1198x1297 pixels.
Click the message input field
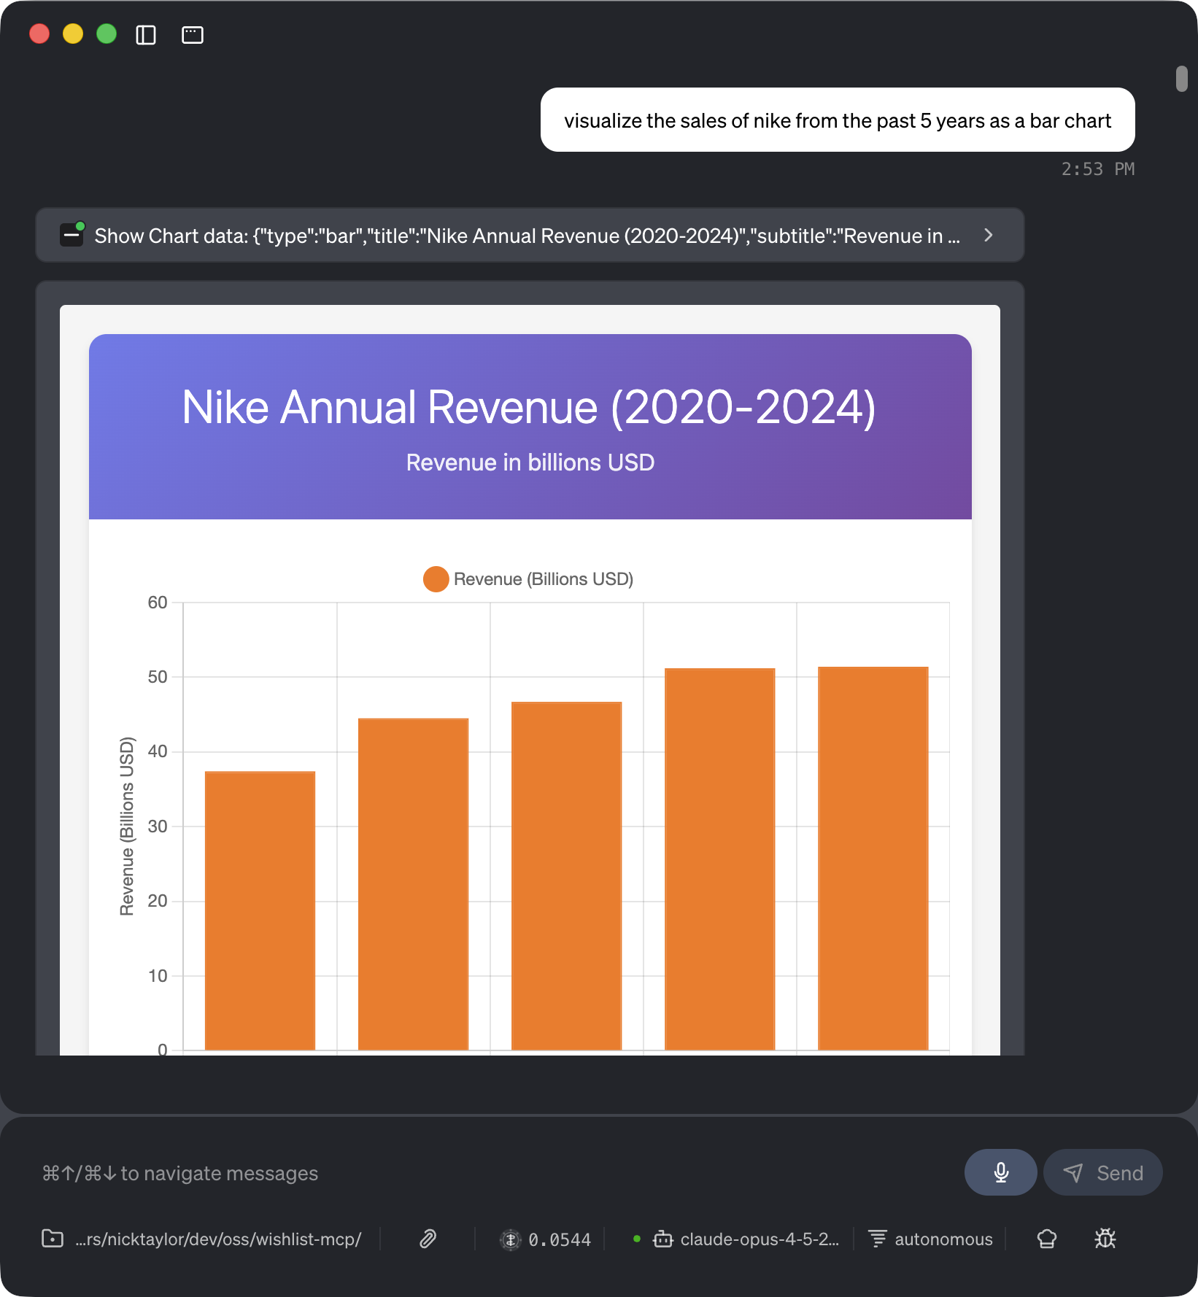pos(438,1172)
